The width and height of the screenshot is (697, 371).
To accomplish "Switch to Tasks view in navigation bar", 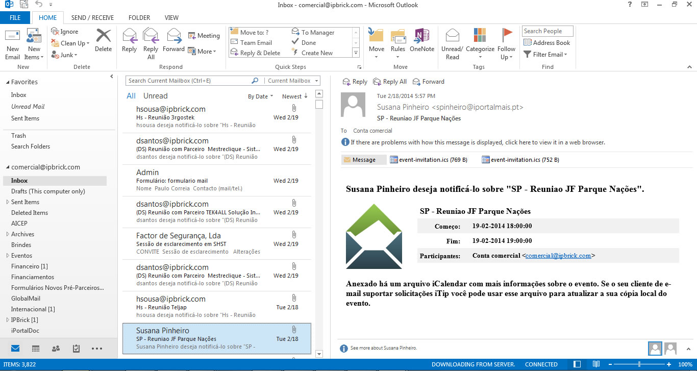I will (76, 349).
